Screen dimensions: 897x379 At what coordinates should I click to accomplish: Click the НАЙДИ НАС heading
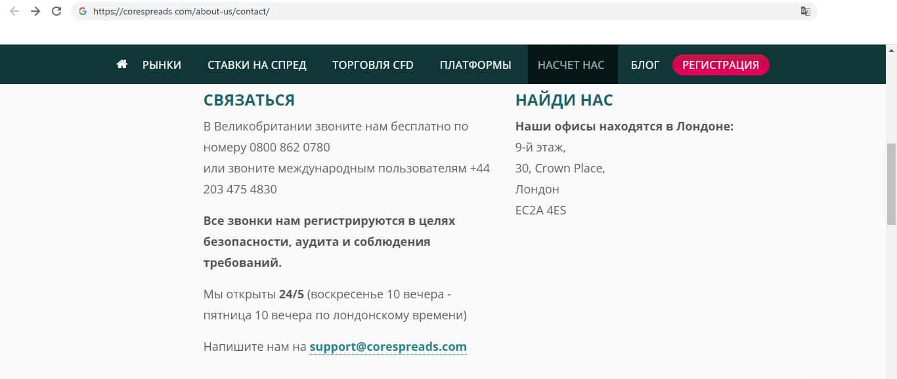pos(564,100)
